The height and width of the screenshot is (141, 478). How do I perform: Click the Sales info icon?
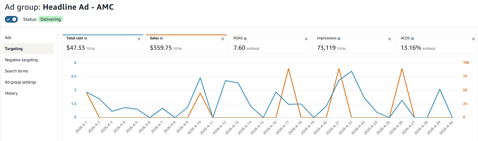(161, 38)
